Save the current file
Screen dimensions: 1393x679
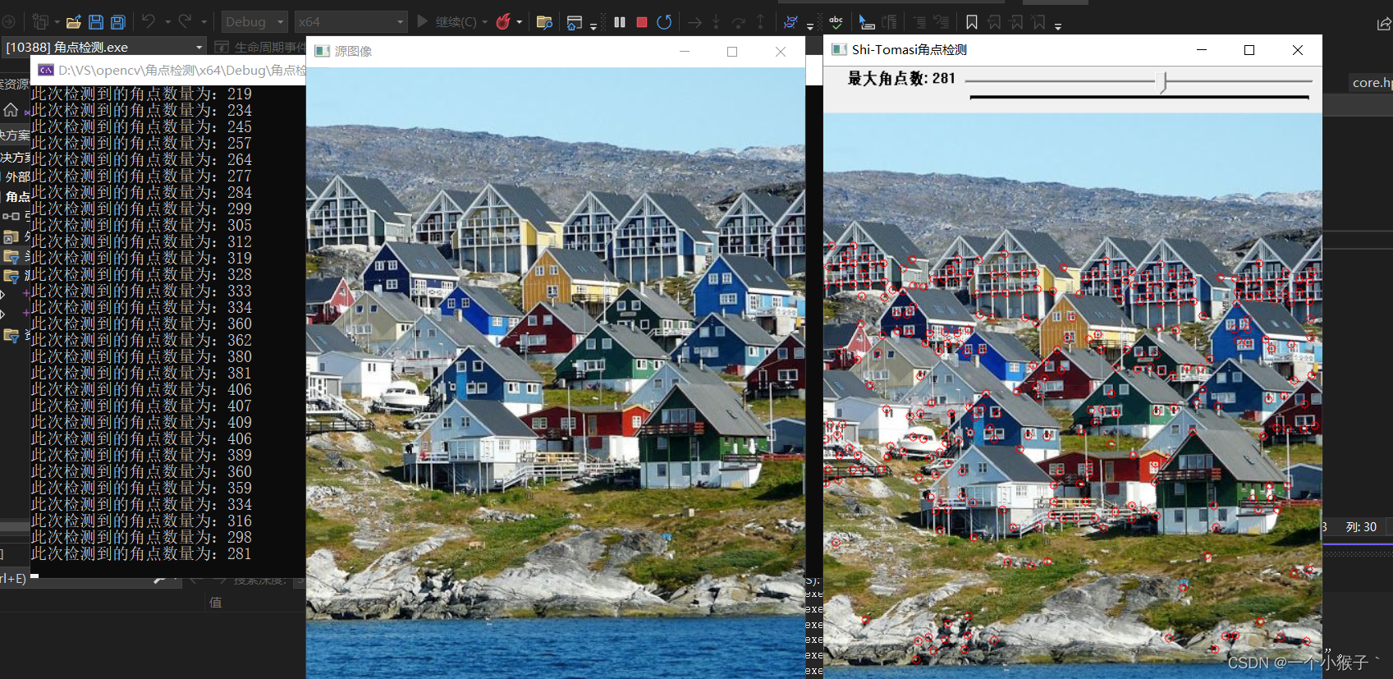click(96, 22)
